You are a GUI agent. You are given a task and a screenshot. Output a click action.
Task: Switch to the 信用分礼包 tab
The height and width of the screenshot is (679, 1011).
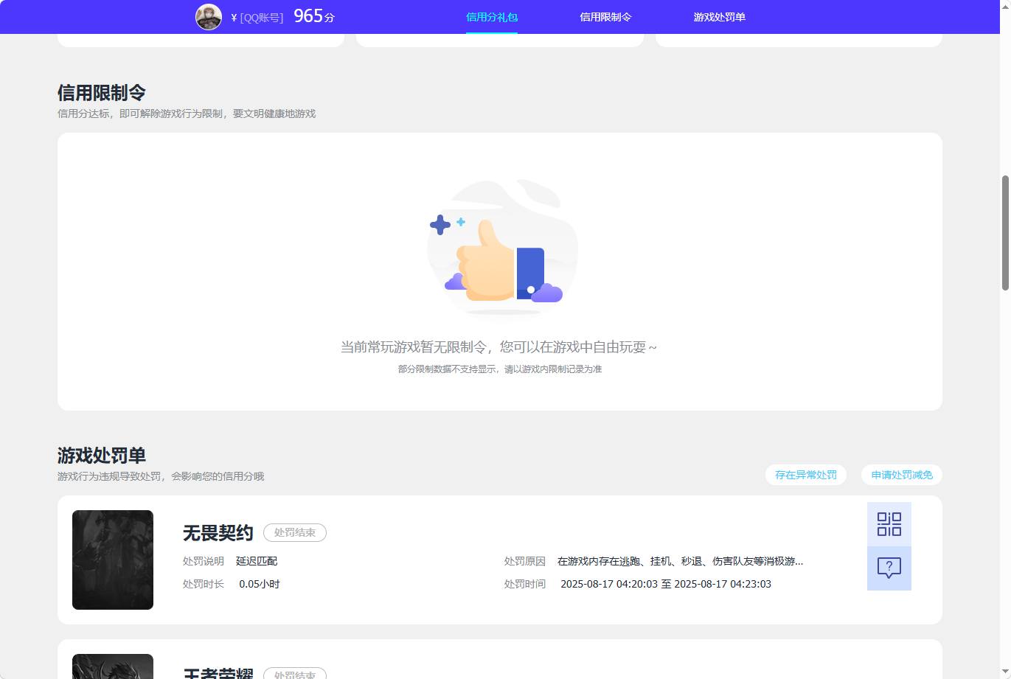[492, 17]
